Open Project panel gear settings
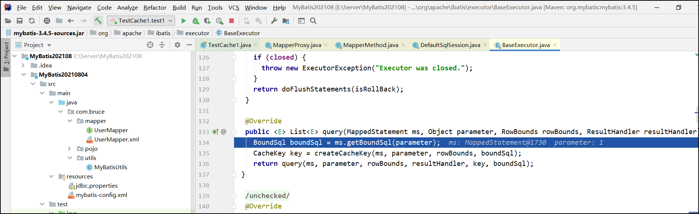Viewport: 699px width, 214px height. [x=178, y=45]
